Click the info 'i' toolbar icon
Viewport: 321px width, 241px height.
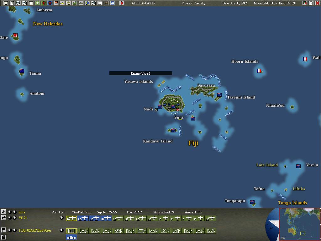click(31, 3)
